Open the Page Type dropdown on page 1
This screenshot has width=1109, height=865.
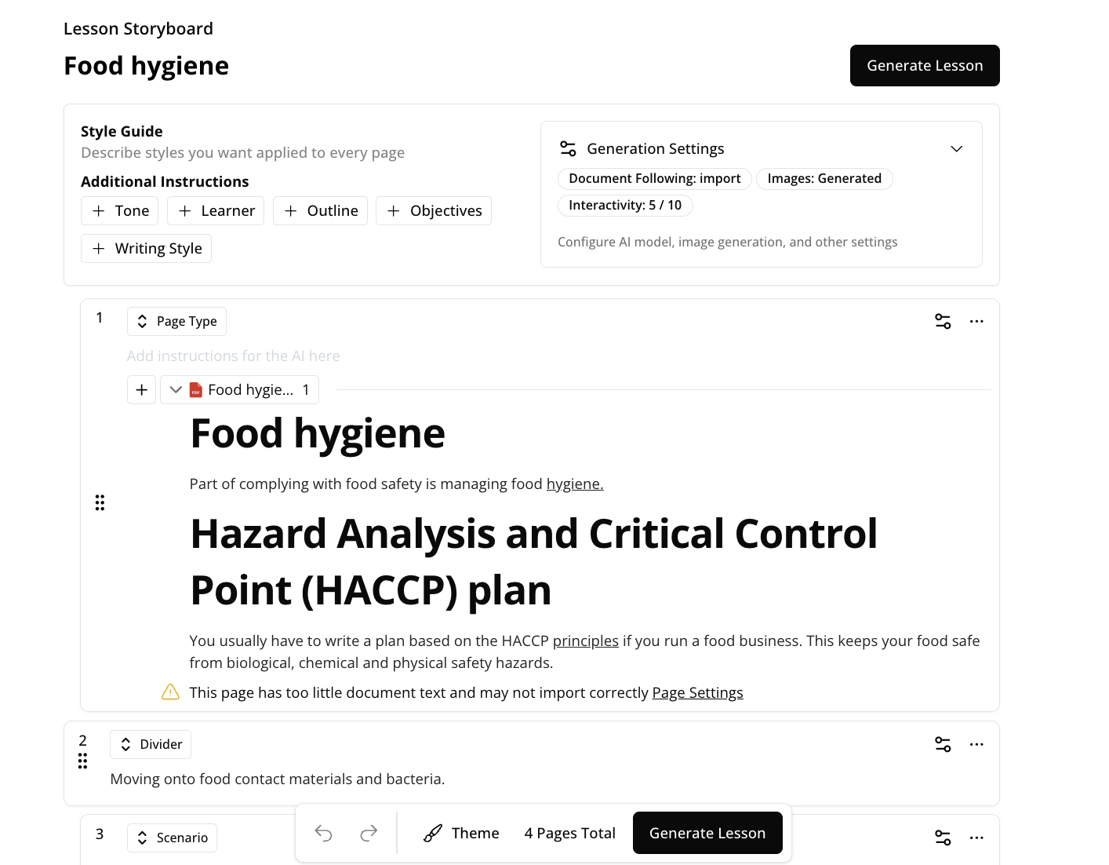[x=176, y=321]
